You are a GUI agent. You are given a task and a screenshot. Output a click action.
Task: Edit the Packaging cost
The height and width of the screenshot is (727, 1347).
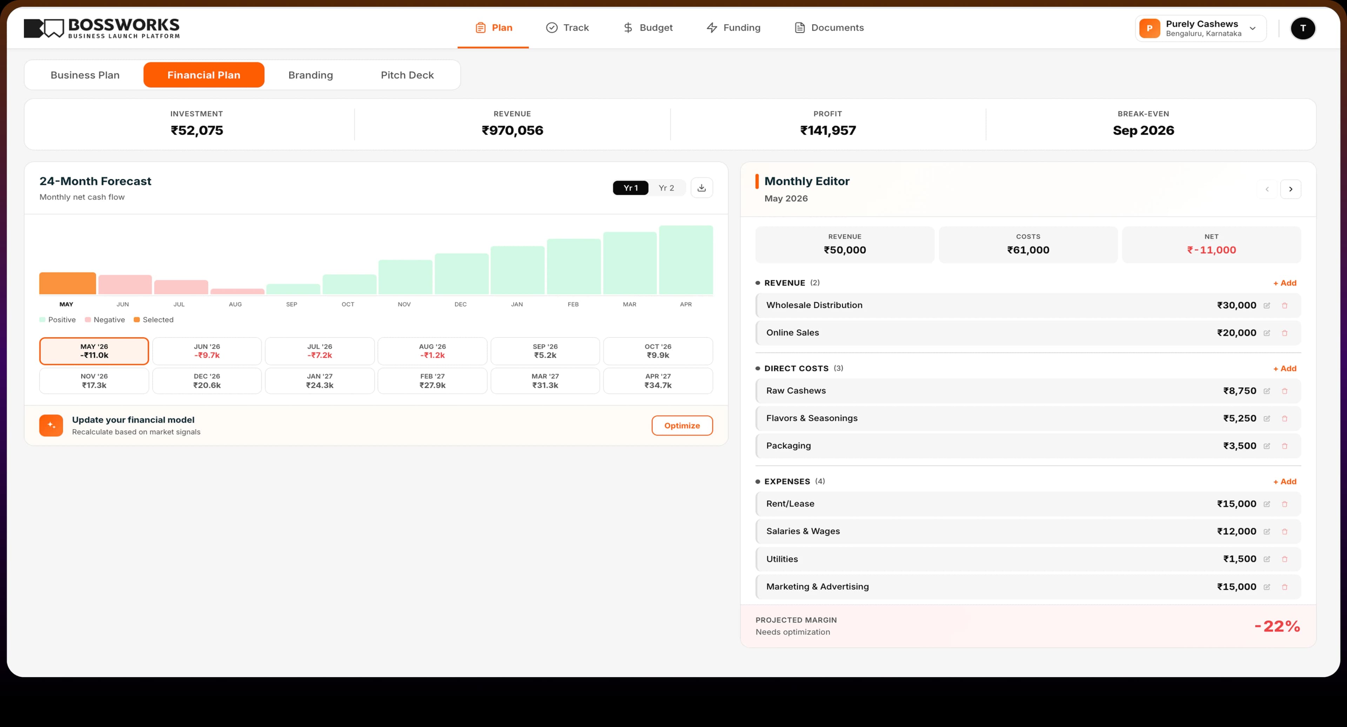pos(1266,446)
